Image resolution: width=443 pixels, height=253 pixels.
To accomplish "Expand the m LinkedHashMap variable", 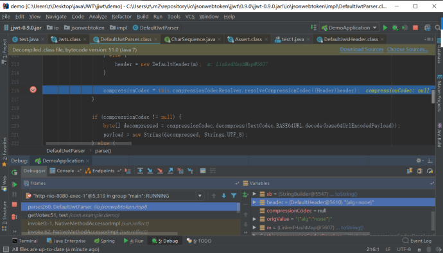I will pos(254,227).
